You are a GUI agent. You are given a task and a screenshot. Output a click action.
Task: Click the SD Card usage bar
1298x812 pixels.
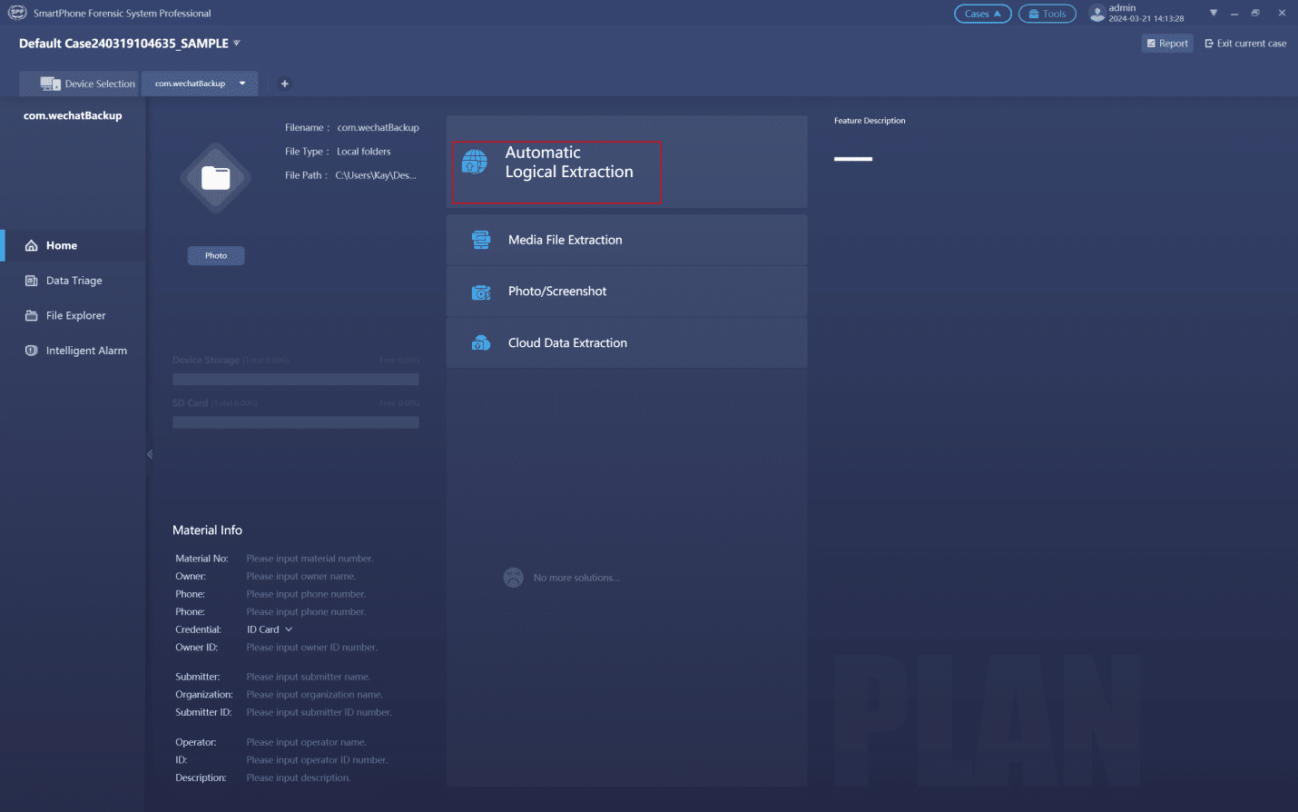click(296, 422)
